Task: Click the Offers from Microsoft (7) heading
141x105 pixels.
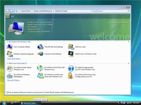Action: click(x=17, y=63)
